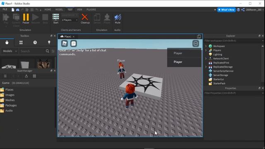Expand the Players node
The width and height of the screenshot is (265, 149).
coord(206,50)
